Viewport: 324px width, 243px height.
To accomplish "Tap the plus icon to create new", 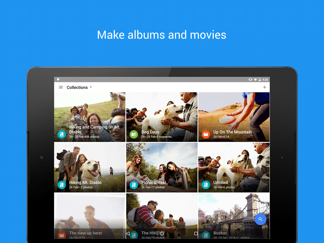I will [265, 87].
